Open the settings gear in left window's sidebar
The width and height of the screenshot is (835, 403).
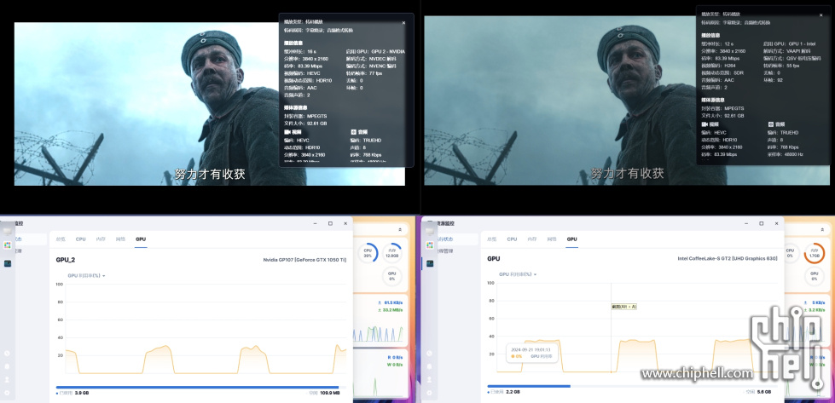pyautogui.click(x=8, y=393)
